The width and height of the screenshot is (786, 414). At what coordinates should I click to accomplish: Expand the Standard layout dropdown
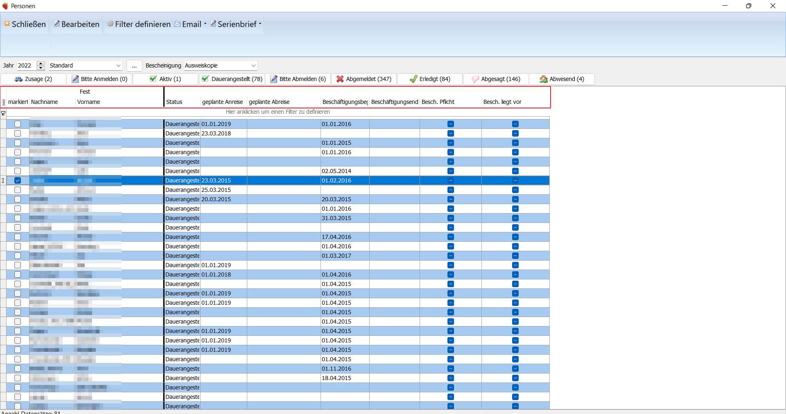point(118,65)
